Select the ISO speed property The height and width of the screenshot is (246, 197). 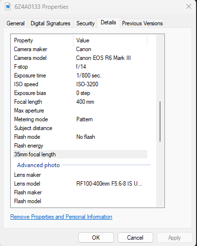coord(26,84)
